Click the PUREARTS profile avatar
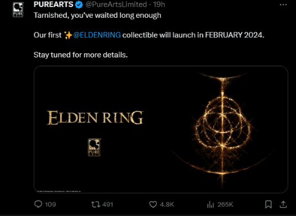This screenshot has height=216, width=296. pos(18,10)
